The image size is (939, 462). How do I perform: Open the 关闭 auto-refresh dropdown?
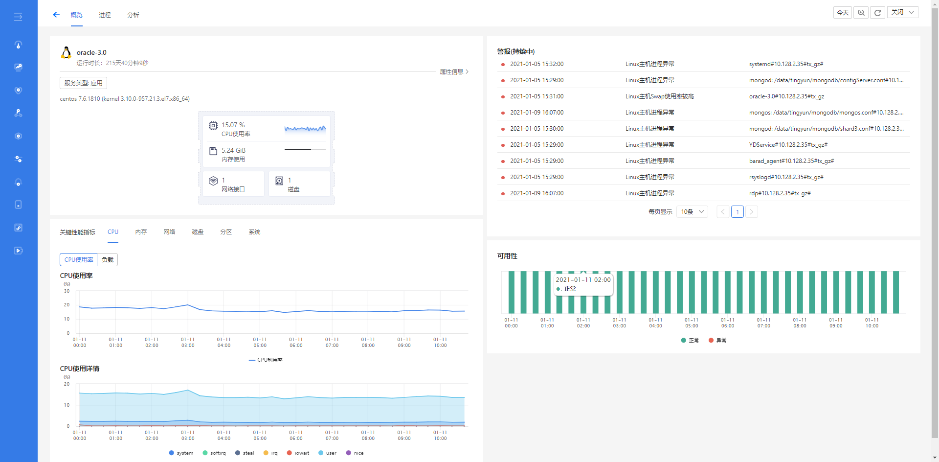click(x=903, y=12)
